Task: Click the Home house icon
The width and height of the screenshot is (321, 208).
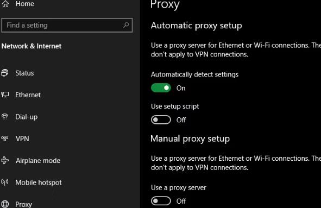Action: (5, 4)
